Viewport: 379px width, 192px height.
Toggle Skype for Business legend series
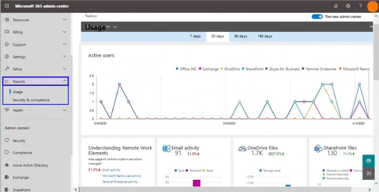[x=282, y=69]
